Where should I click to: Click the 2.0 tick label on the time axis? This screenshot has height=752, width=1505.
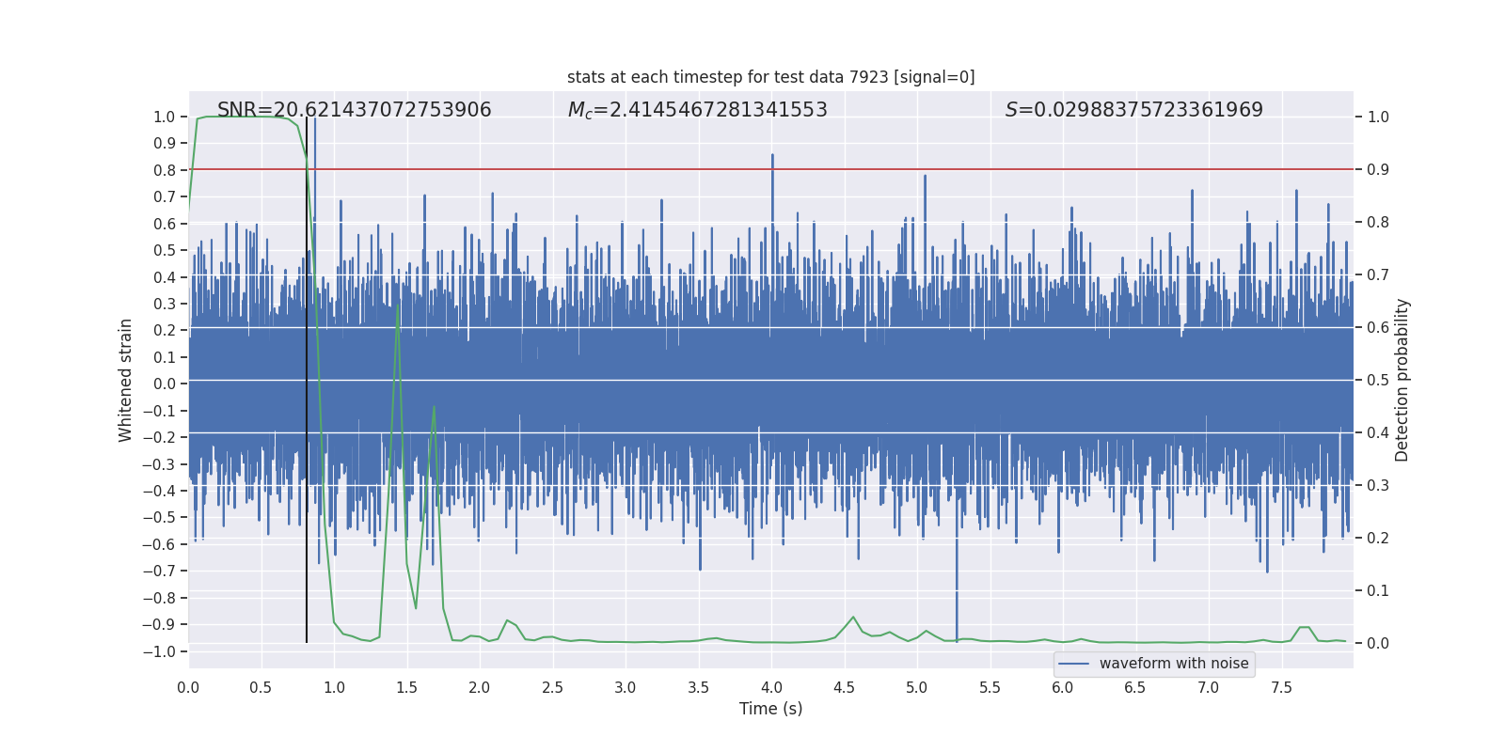pyautogui.click(x=480, y=688)
